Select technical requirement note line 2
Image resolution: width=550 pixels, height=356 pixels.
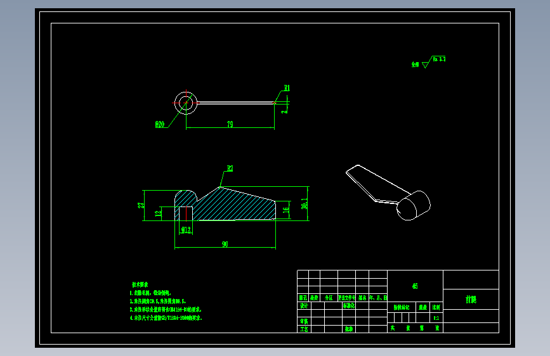tap(157, 302)
